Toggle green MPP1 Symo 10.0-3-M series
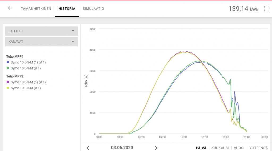This screenshot has width=272, height=151. coord(25,68)
